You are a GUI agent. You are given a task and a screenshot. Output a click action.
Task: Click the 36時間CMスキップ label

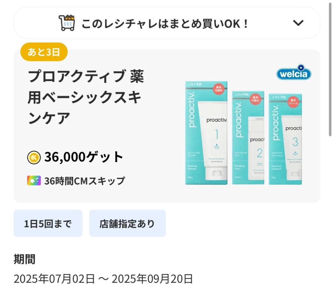pos(84,181)
